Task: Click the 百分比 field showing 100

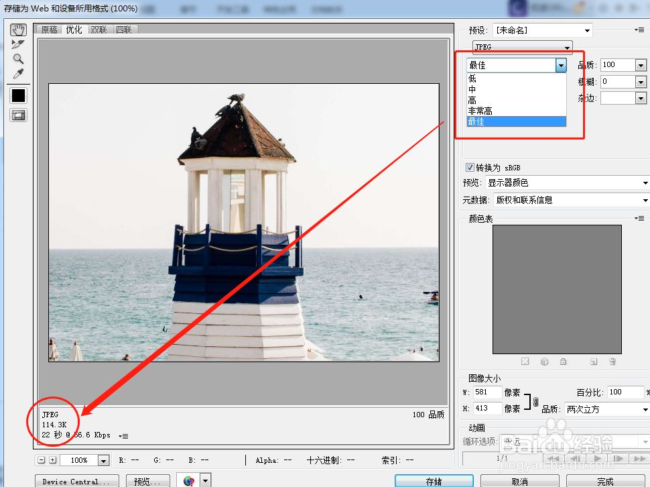Action: pos(625,392)
